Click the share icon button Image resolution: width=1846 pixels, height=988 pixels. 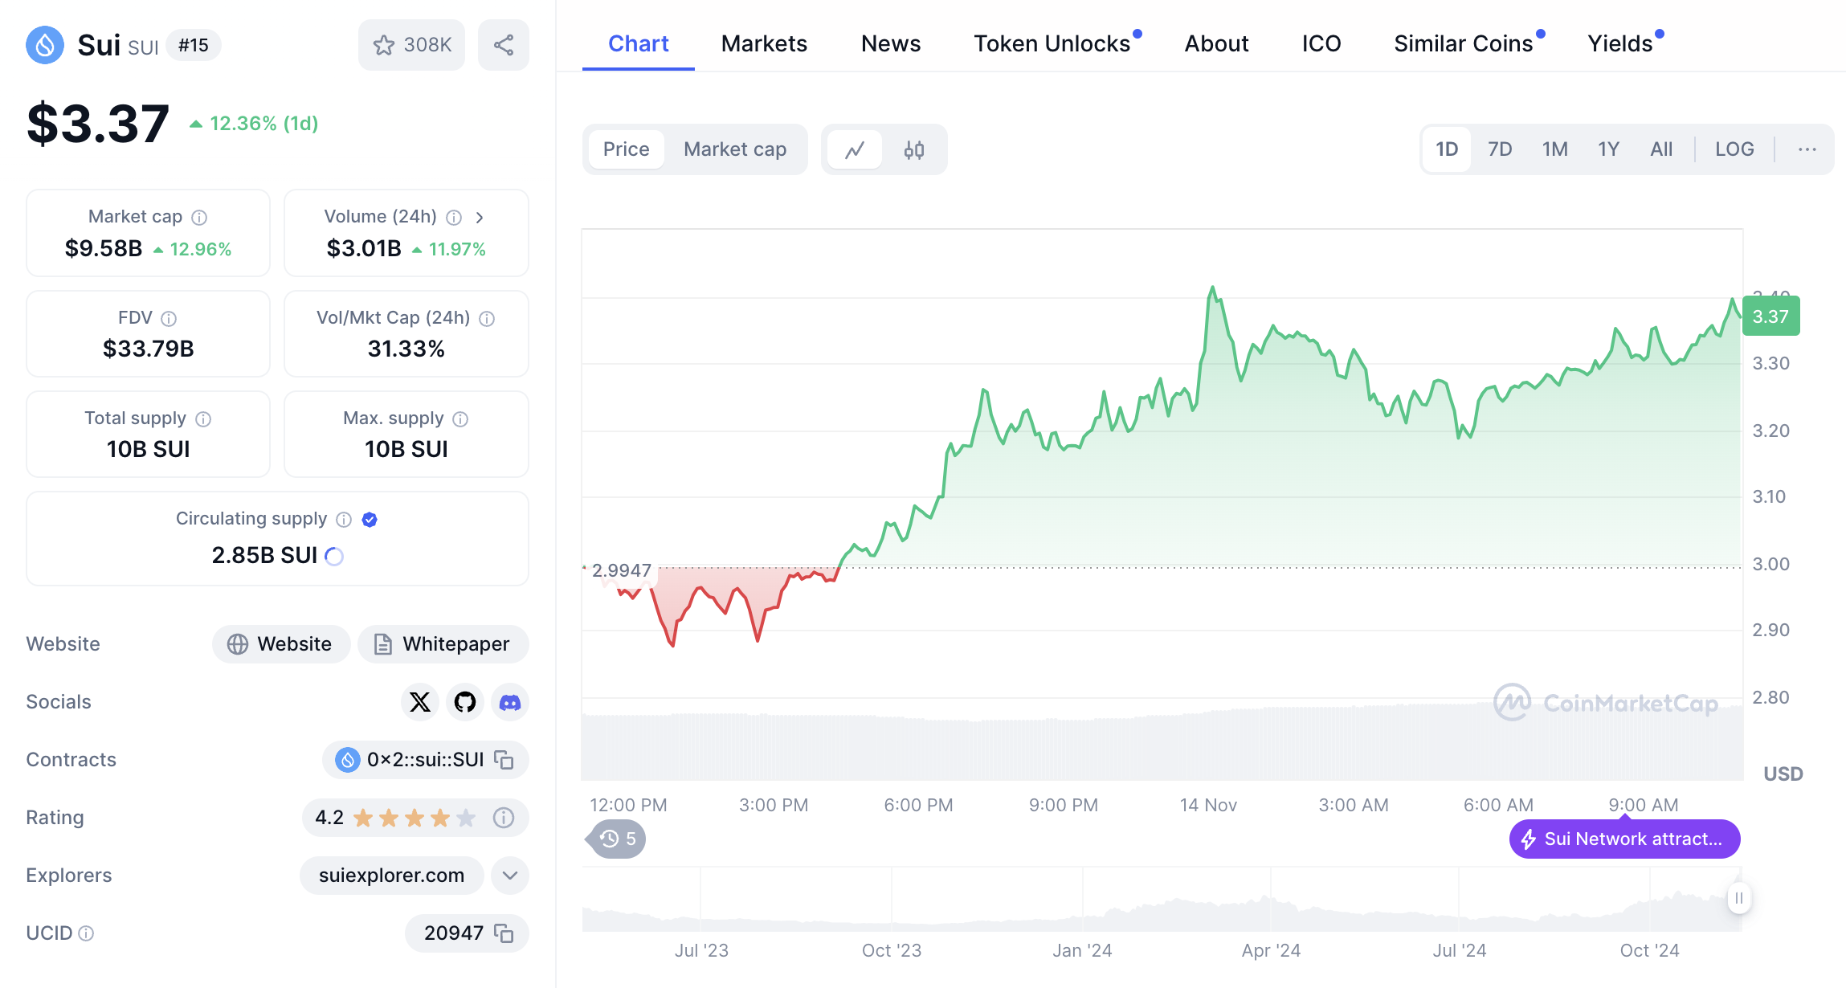pyautogui.click(x=504, y=45)
